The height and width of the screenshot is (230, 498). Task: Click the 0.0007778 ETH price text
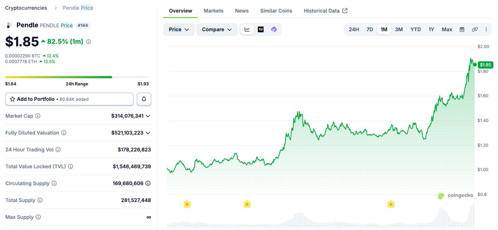(21, 61)
